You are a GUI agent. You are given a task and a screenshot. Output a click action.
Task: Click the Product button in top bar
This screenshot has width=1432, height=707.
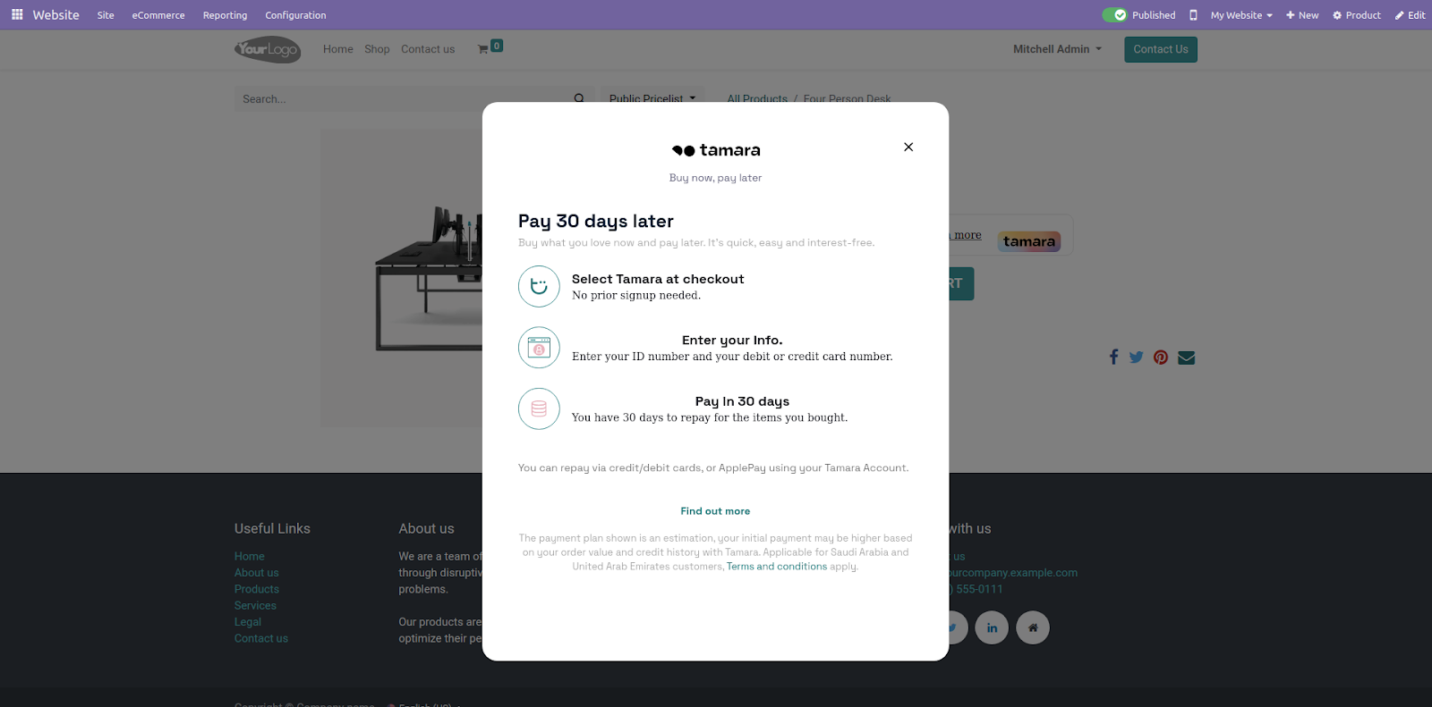[1357, 15]
